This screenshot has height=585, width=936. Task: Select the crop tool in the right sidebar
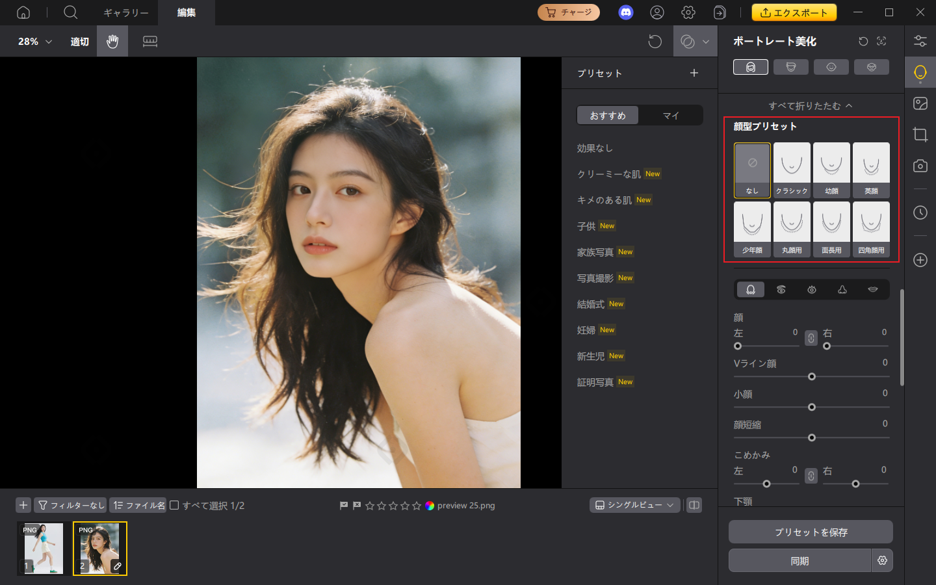tap(920, 135)
